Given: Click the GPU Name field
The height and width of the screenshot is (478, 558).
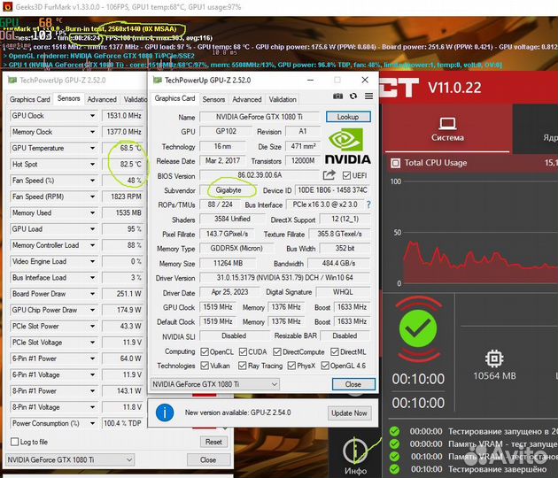Looking at the screenshot, I should pos(260,117).
